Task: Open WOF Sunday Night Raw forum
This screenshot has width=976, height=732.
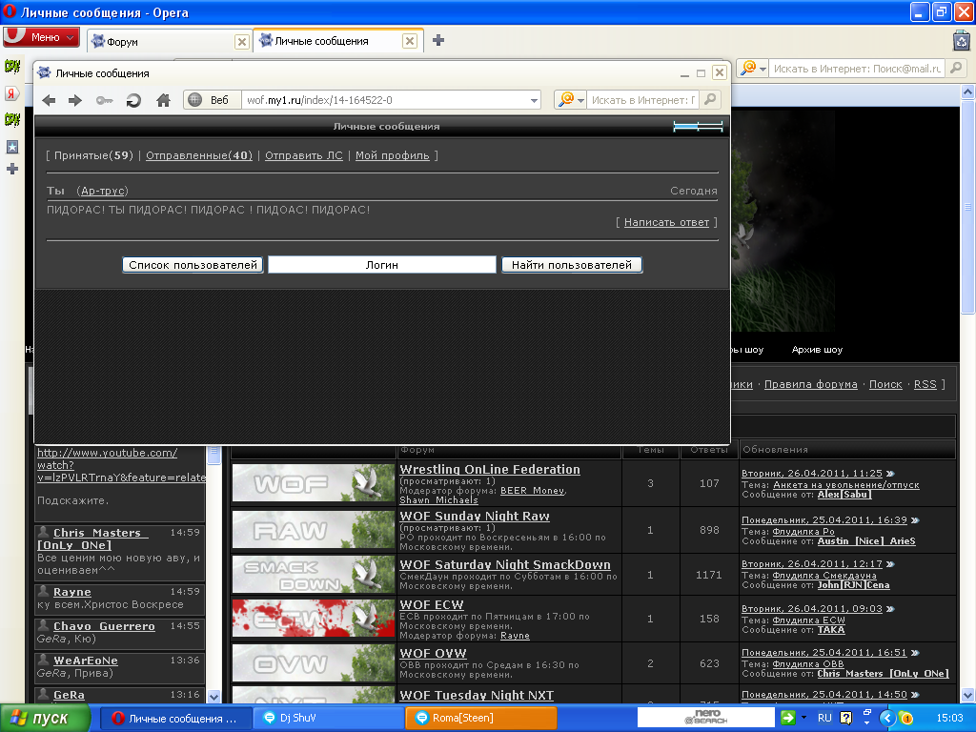Action: (x=475, y=517)
